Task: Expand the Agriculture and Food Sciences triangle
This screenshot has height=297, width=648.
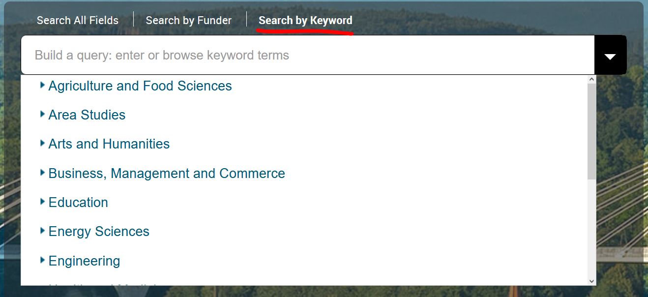Action: pos(42,85)
